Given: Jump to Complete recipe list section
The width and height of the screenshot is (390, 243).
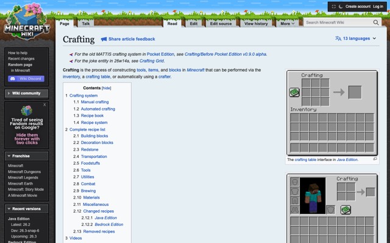Looking at the screenshot, I should click(87, 129).
